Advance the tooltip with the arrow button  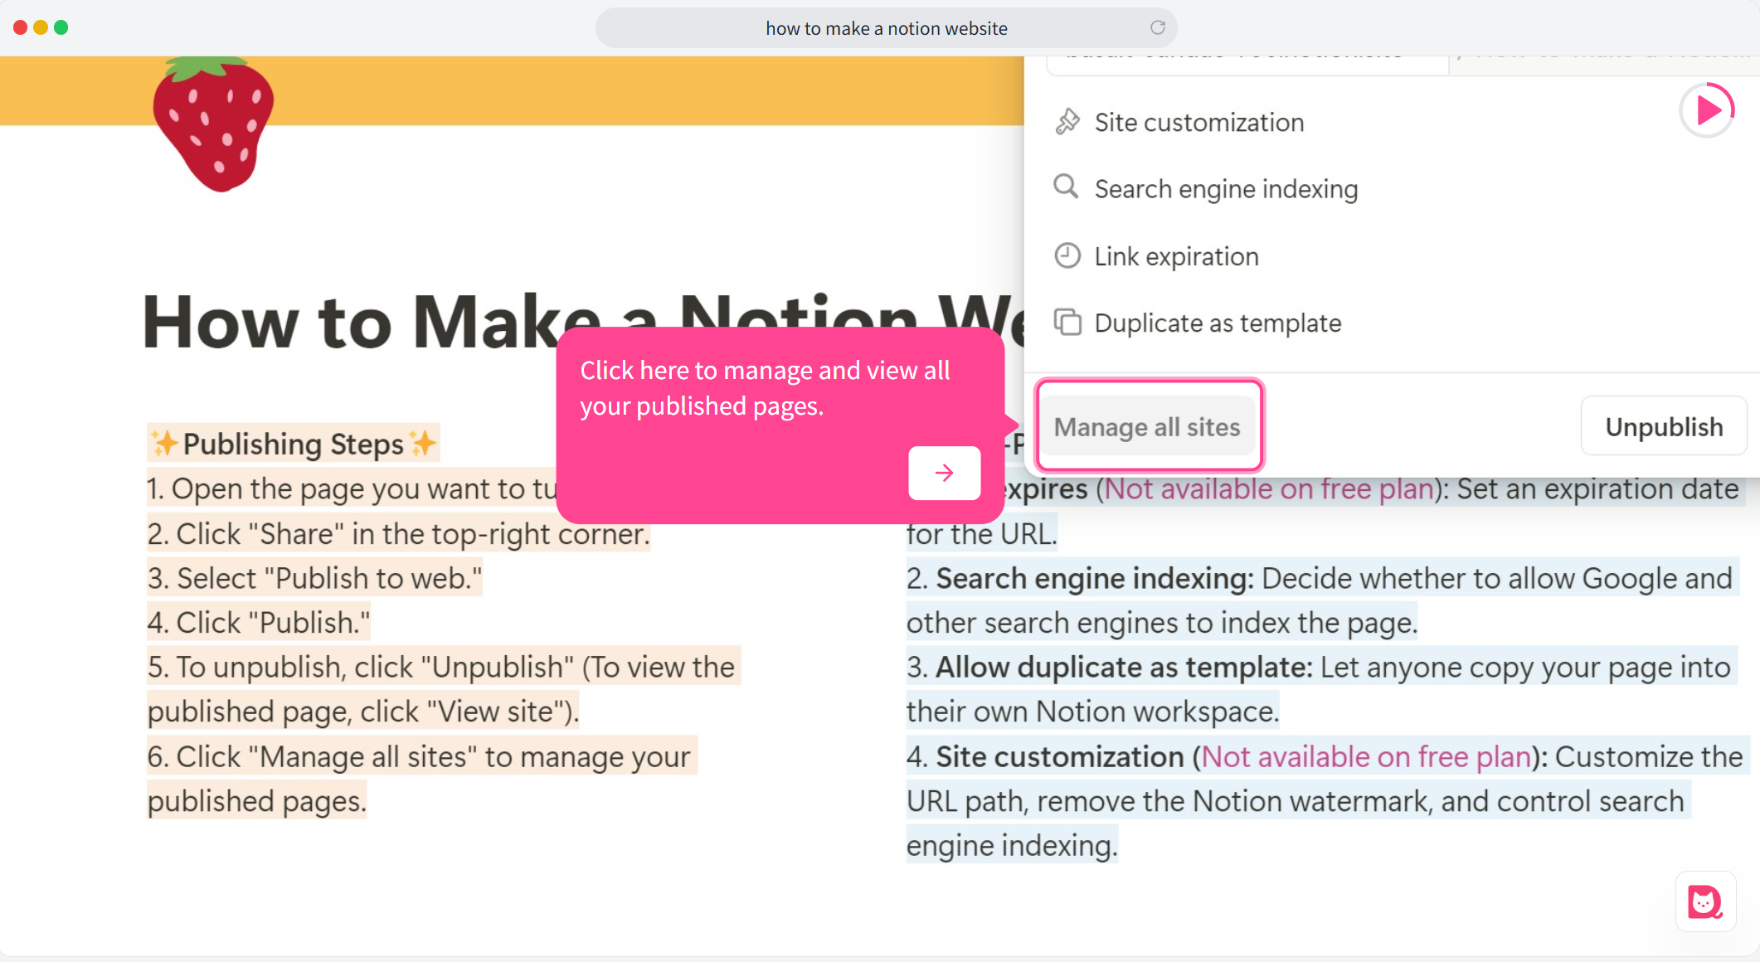[x=945, y=473]
